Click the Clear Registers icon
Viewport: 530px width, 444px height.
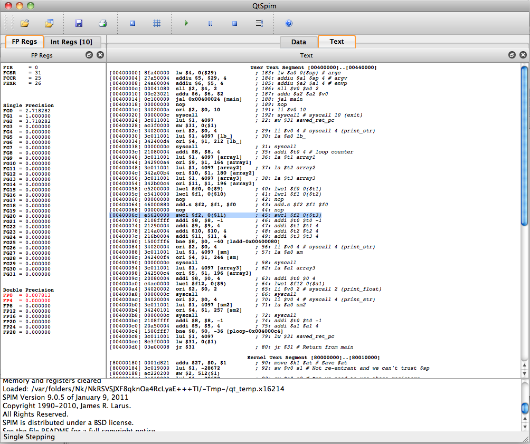[x=132, y=23]
